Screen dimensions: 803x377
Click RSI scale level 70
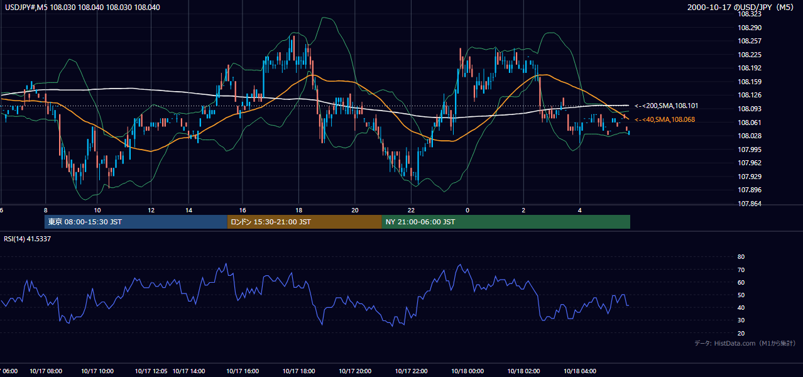coord(741,270)
